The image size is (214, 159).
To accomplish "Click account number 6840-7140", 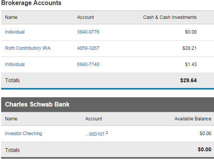I will coord(88,64).
